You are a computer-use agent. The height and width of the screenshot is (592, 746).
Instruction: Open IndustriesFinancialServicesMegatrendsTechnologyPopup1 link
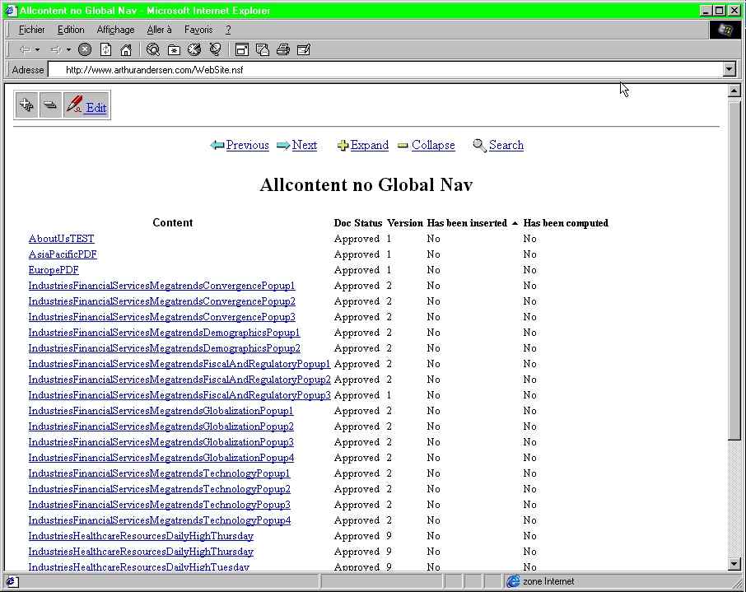click(160, 473)
